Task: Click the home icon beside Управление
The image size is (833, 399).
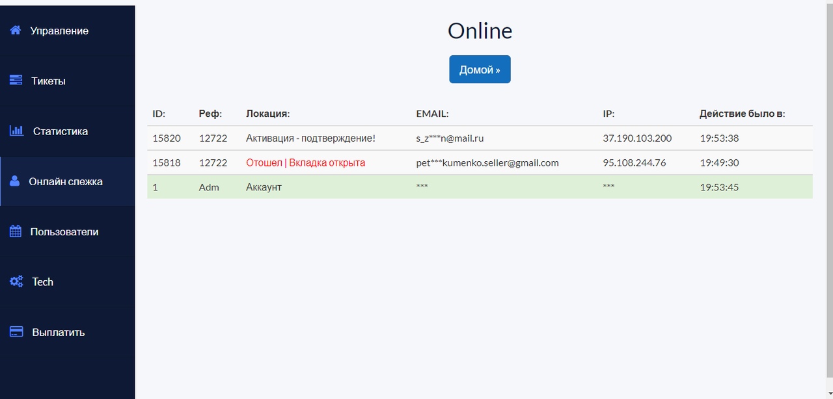Action: pyautogui.click(x=16, y=31)
